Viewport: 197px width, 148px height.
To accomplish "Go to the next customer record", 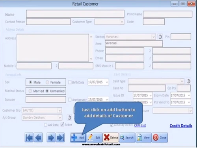I will coord(51,137).
